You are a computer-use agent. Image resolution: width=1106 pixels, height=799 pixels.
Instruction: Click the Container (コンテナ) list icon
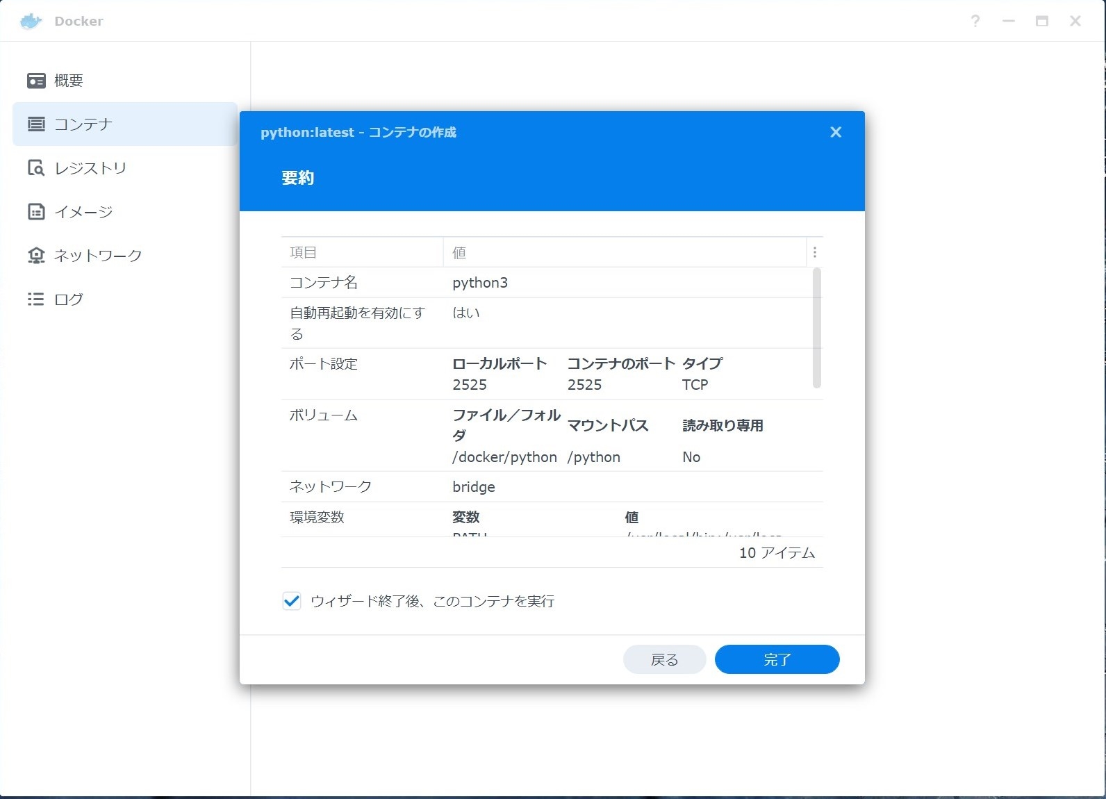(36, 124)
